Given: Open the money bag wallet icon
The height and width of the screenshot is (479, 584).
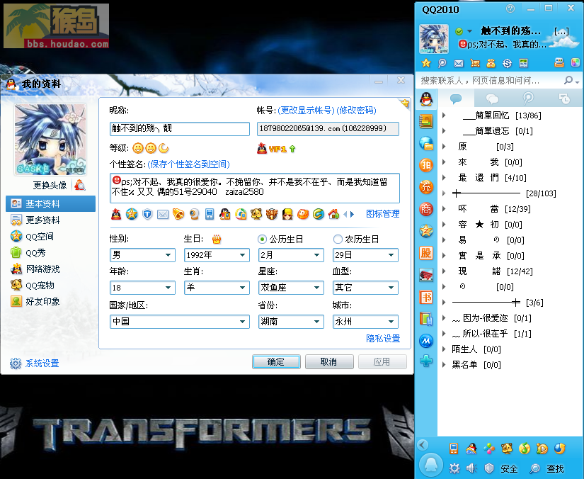Looking at the screenshot, I should pyautogui.click(x=491, y=63).
